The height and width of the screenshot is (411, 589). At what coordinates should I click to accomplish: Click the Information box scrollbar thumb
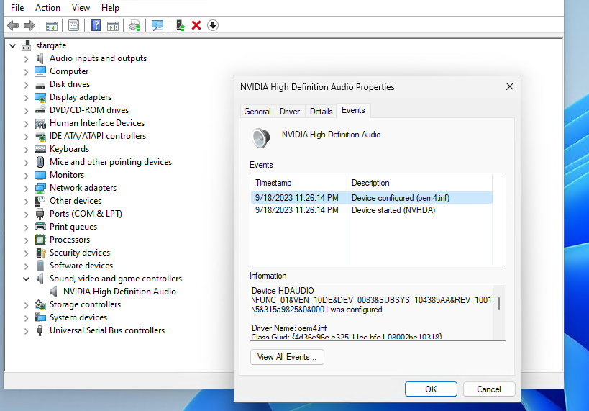pyautogui.click(x=499, y=303)
